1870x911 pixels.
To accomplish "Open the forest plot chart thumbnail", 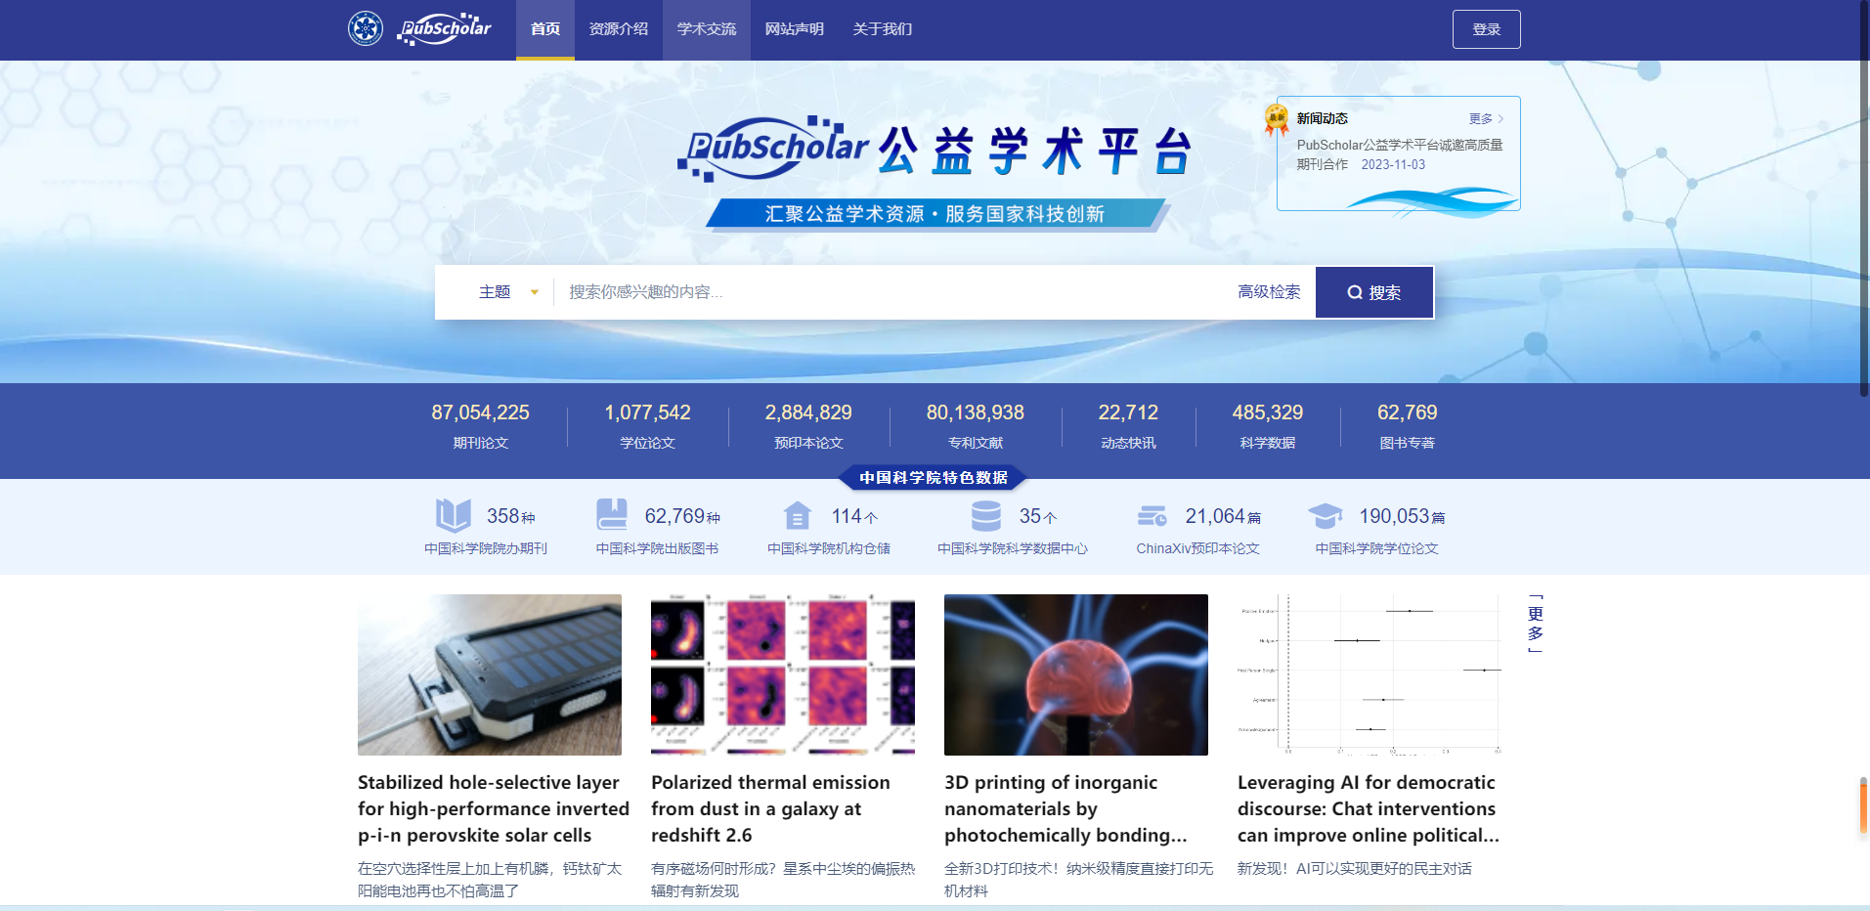I will pos(1370,674).
